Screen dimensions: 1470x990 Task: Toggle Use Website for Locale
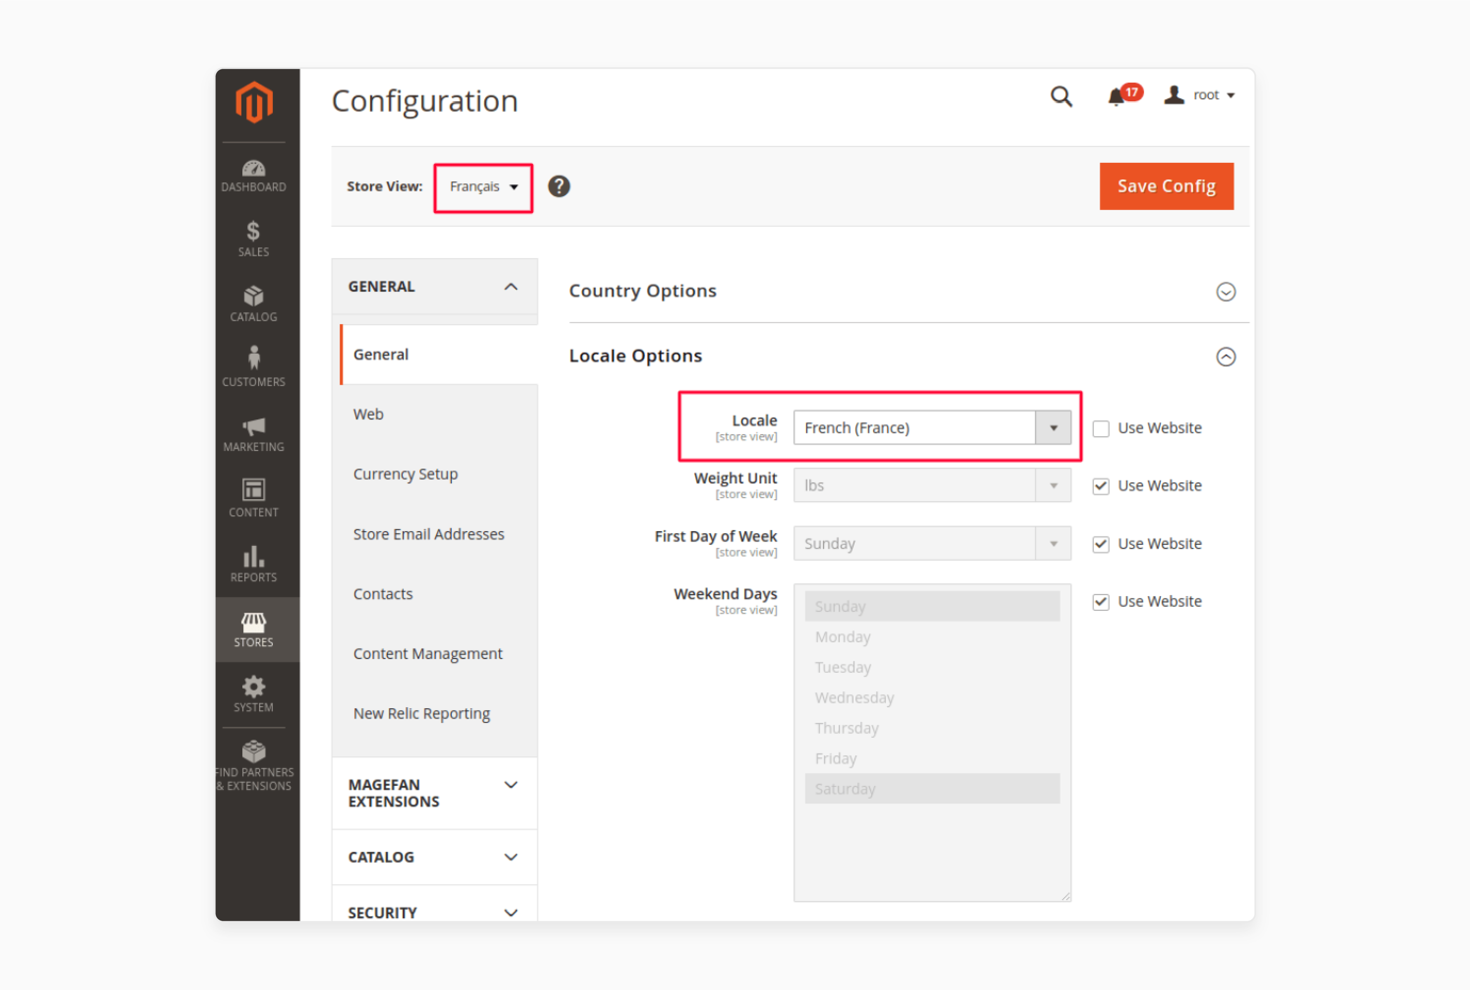pyautogui.click(x=1101, y=429)
